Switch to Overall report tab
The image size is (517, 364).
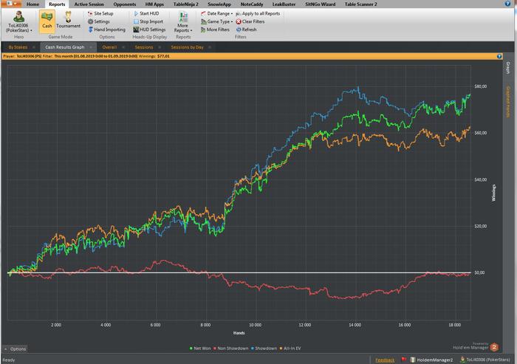(x=109, y=47)
